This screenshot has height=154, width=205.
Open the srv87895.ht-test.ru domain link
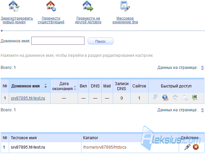point(28,98)
